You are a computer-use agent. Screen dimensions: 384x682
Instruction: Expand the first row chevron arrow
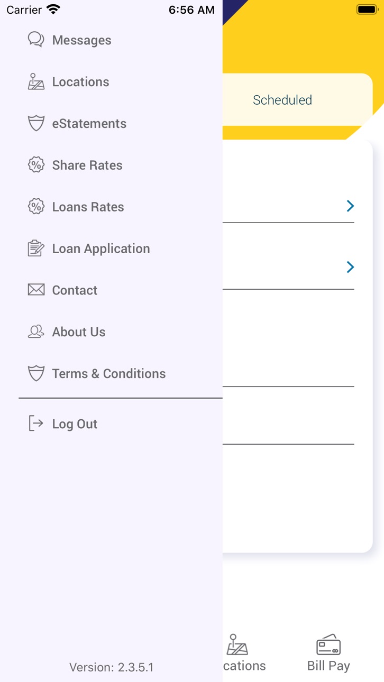350,206
